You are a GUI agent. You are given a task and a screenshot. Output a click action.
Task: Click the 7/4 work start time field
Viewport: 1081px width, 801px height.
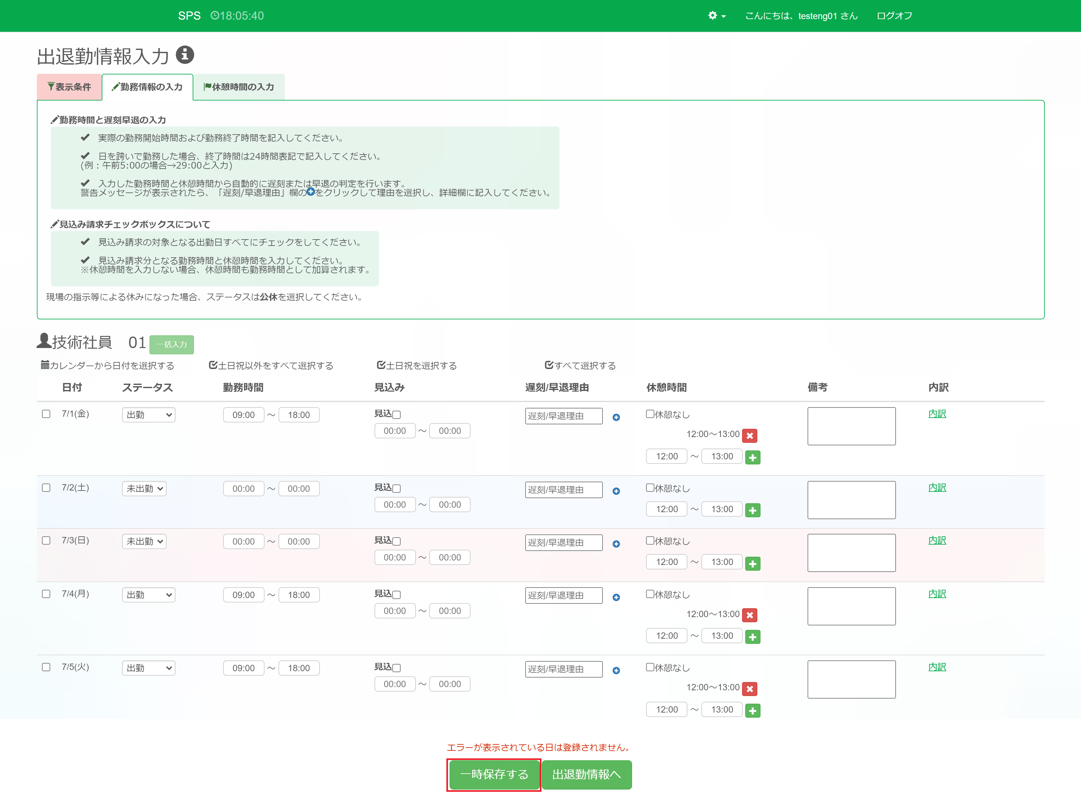click(243, 595)
